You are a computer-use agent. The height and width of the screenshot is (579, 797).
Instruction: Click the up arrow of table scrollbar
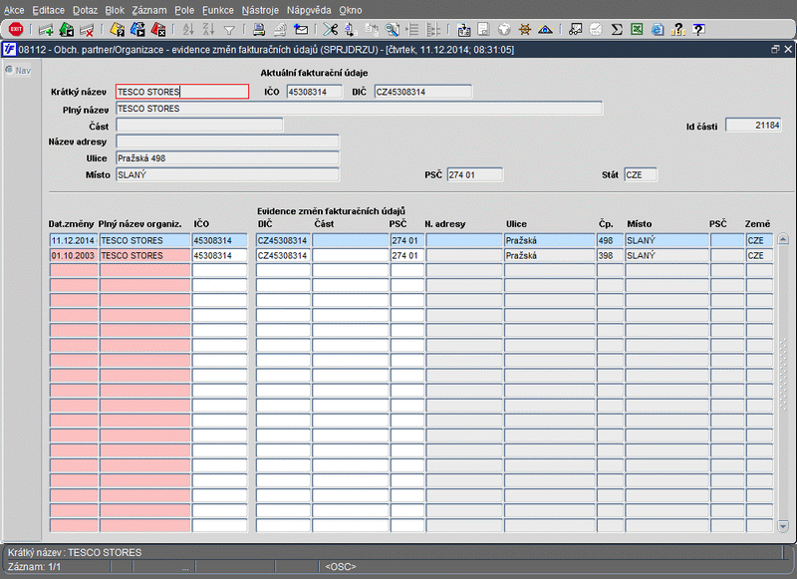point(783,239)
